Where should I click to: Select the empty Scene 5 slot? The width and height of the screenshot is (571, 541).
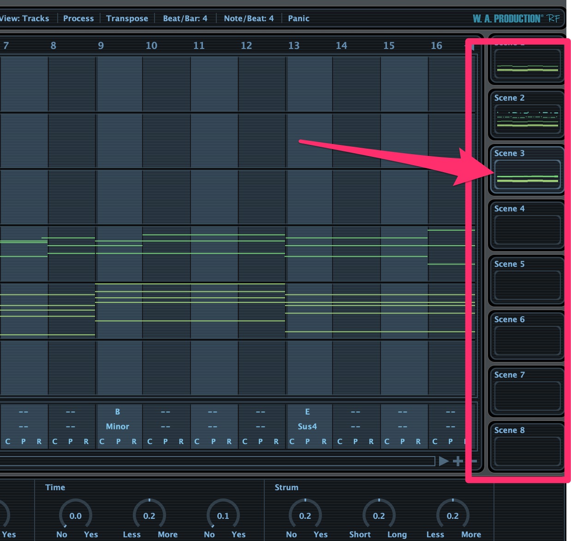click(527, 286)
